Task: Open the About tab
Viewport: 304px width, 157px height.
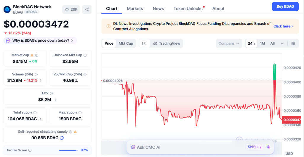Action: pos(218,9)
